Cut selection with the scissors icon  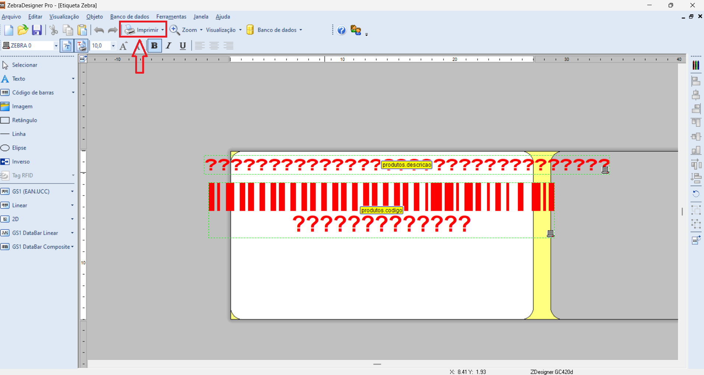coord(54,30)
